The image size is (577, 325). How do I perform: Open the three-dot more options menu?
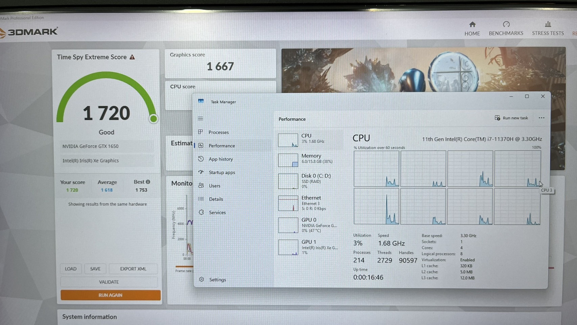(x=541, y=118)
